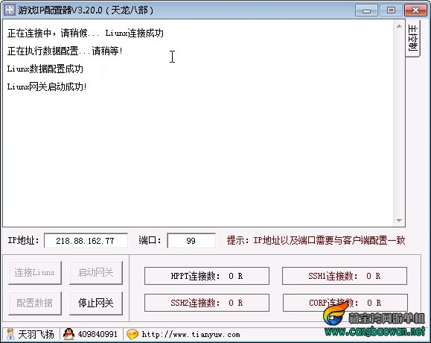Click the 启动网关 button
The height and width of the screenshot is (343, 431).
point(96,272)
